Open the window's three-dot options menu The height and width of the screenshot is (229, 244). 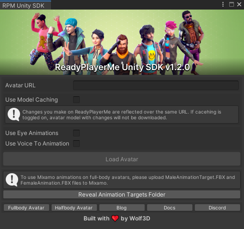[223, 4]
